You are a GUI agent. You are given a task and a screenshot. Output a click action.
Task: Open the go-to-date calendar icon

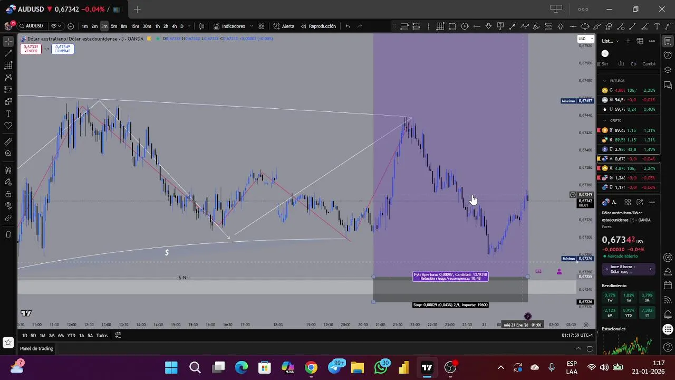[x=118, y=335]
